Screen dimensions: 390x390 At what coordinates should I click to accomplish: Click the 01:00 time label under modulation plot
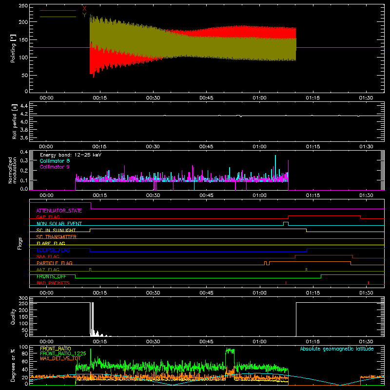pyautogui.click(x=259, y=195)
